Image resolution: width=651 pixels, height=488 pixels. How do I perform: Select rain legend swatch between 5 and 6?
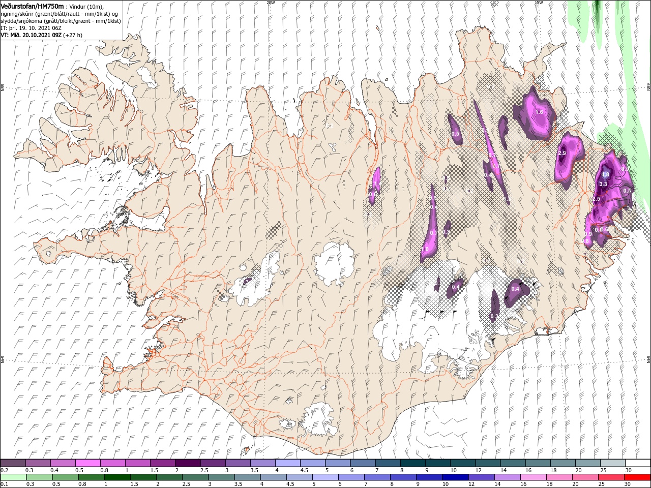point(325,477)
